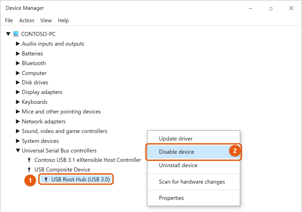302x212 pixels.
Task: Open the View menu
Action: point(46,20)
